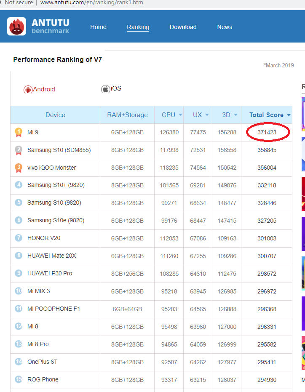Click Mi 9 UX score 77475
This screenshot has width=305, height=392.
coord(198,132)
